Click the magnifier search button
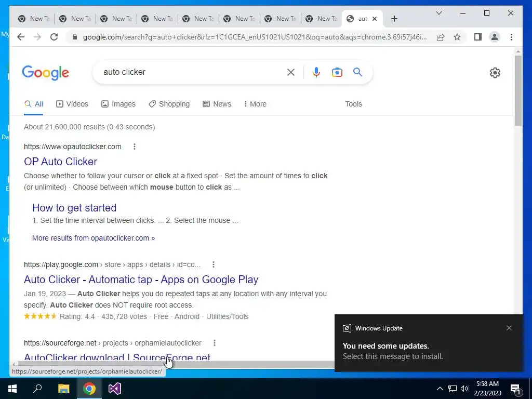The height and width of the screenshot is (399, 532). pyautogui.click(x=357, y=72)
